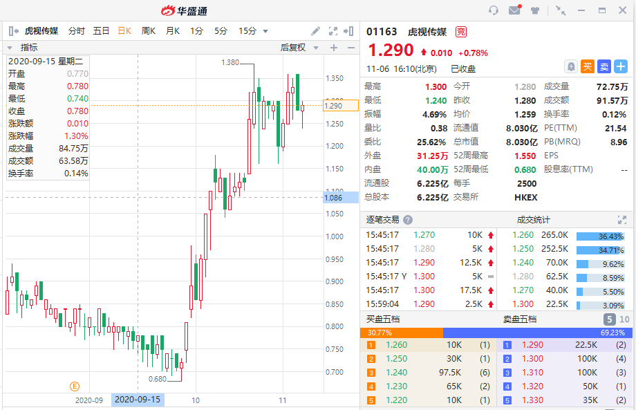Add stock to watchlist plus icon
The width and height of the screenshot is (636, 410).
point(621,66)
